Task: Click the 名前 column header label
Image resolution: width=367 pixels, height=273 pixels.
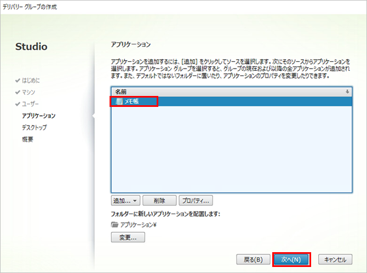Action: 121,92
